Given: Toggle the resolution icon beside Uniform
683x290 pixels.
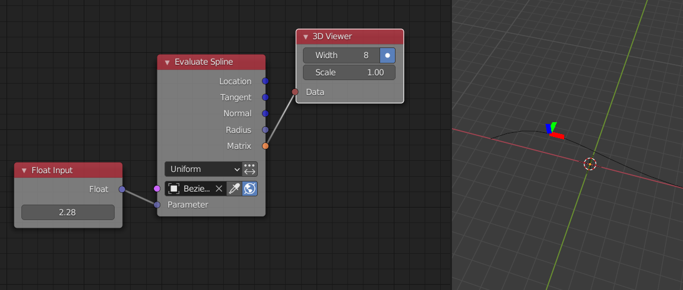Looking at the screenshot, I should tap(250, 169).
